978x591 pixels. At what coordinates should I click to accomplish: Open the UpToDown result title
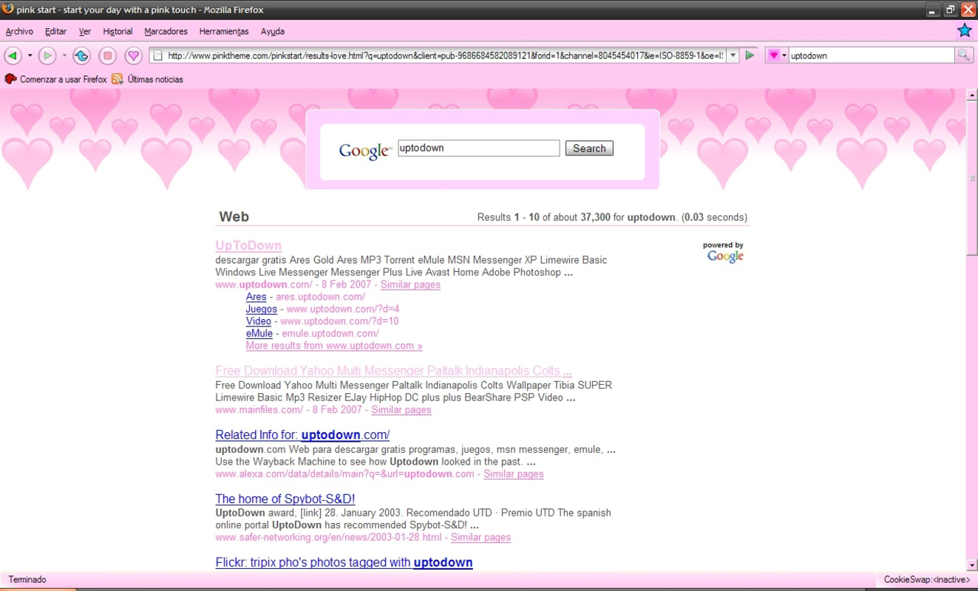[x=248, y=245]
